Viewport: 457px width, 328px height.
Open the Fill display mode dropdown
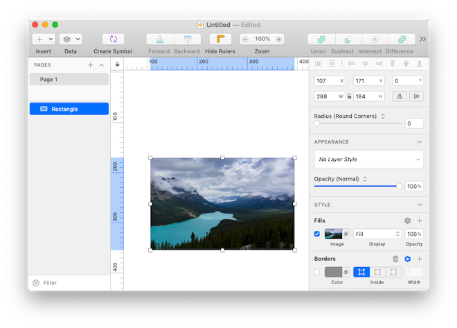click(x=377, y=234)
